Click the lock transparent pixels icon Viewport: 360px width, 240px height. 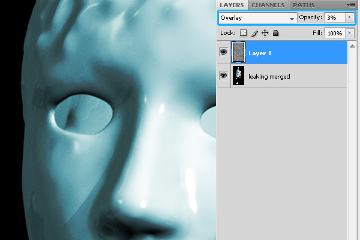pos(243,33)
